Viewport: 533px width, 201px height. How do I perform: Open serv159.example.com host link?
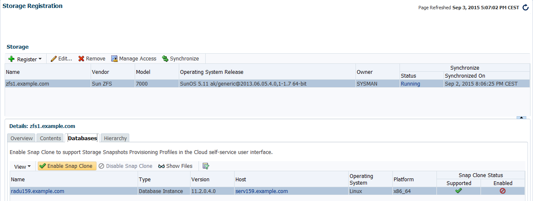pyautogui.click(x=261, y=191)
